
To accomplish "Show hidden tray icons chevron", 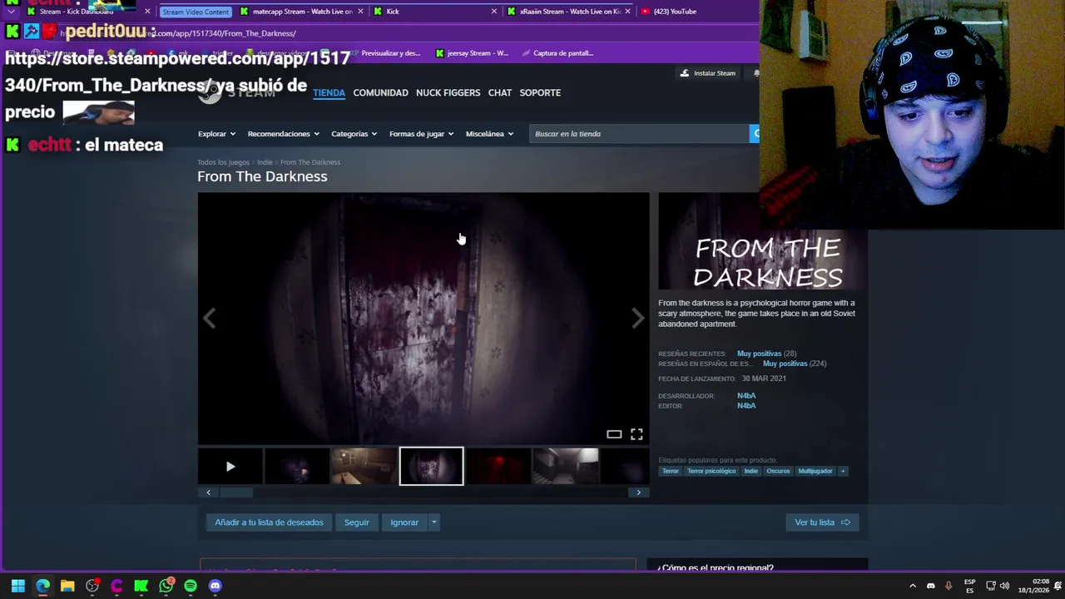I will pos(913,586).
